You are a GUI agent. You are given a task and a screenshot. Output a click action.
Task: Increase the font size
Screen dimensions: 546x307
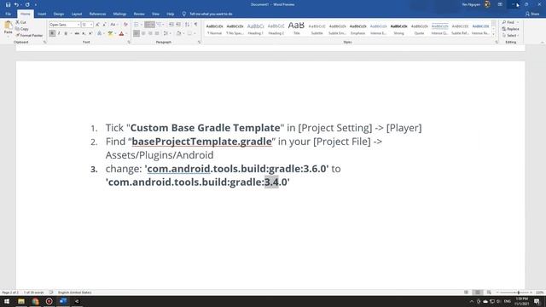(x=97, y=25)
